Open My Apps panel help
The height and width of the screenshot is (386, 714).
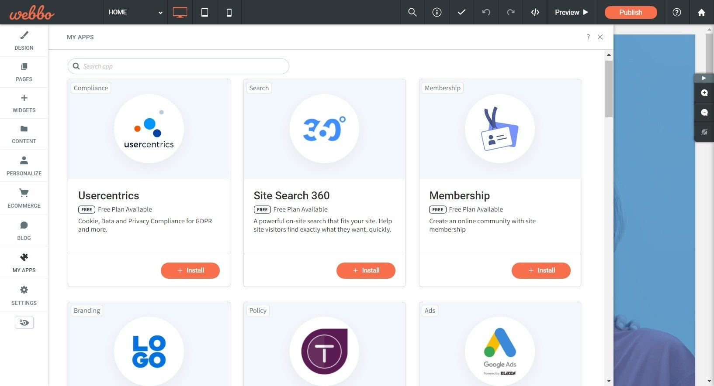[x=588, y=37]
